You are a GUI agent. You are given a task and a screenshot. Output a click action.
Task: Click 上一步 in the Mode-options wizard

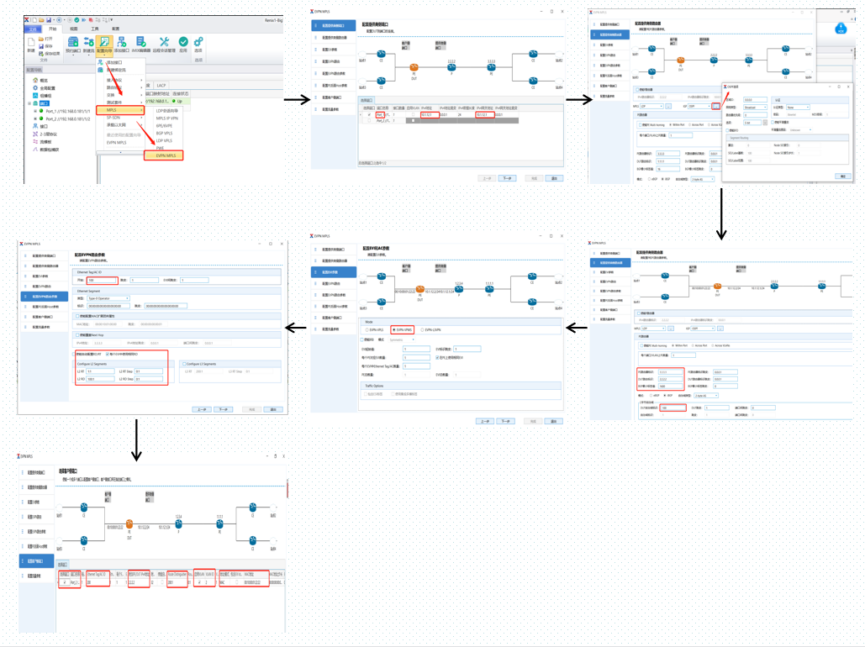click(x=484, y=421)
